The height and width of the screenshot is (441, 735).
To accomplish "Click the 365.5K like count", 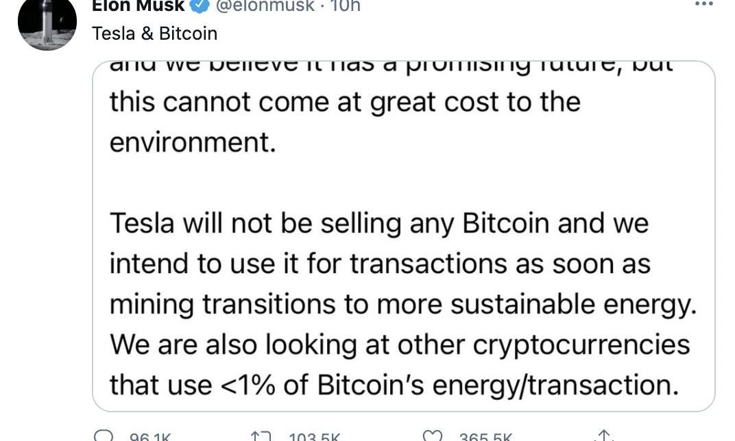I will (x=485, y=438).
